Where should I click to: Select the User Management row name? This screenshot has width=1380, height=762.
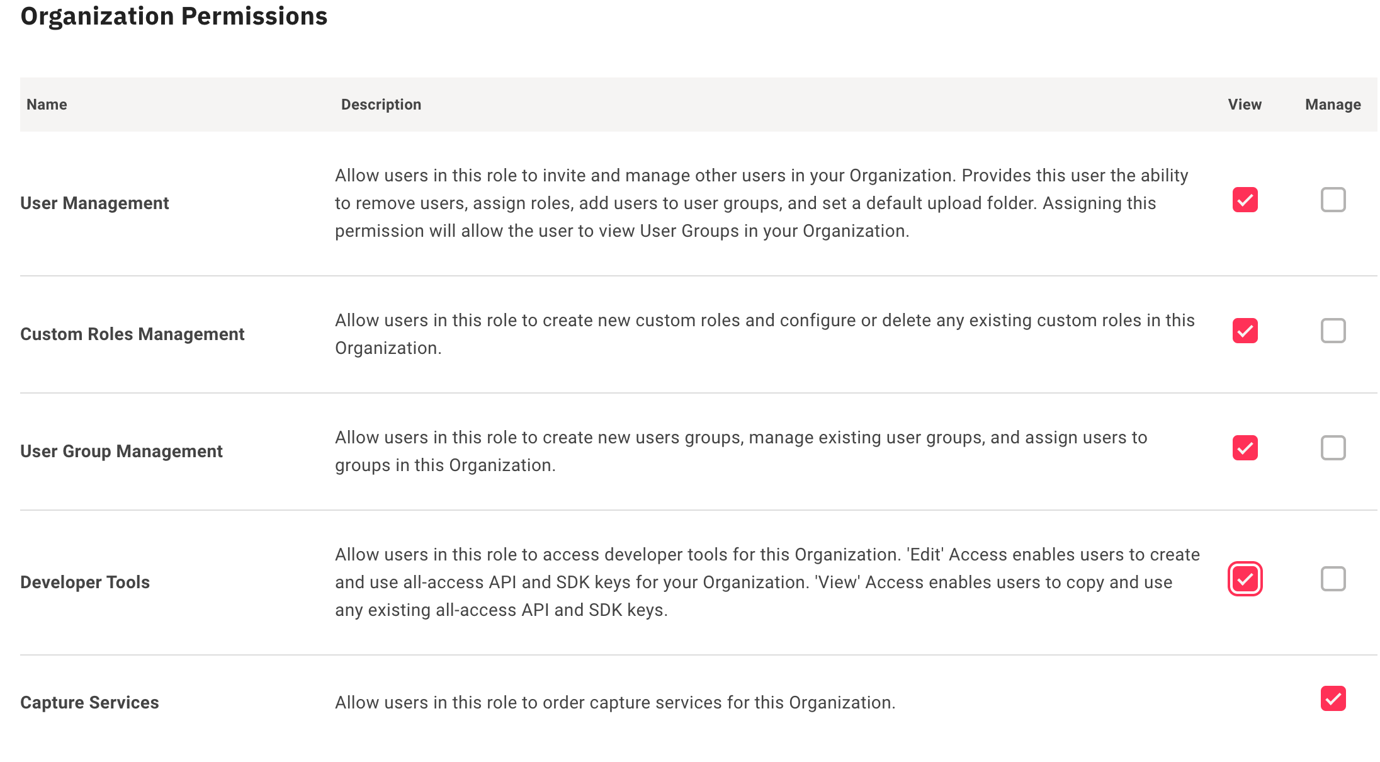pyautogui.click(x=94, y=203)
